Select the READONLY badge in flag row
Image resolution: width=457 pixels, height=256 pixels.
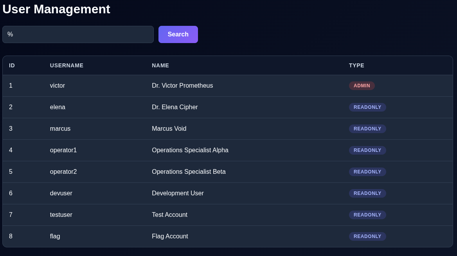tap(367, 236)
